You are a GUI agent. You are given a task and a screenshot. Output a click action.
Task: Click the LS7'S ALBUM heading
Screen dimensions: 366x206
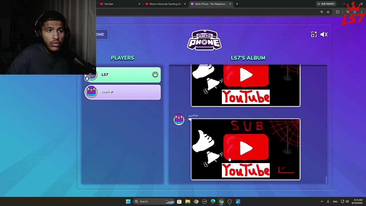[x=248, y=58]
